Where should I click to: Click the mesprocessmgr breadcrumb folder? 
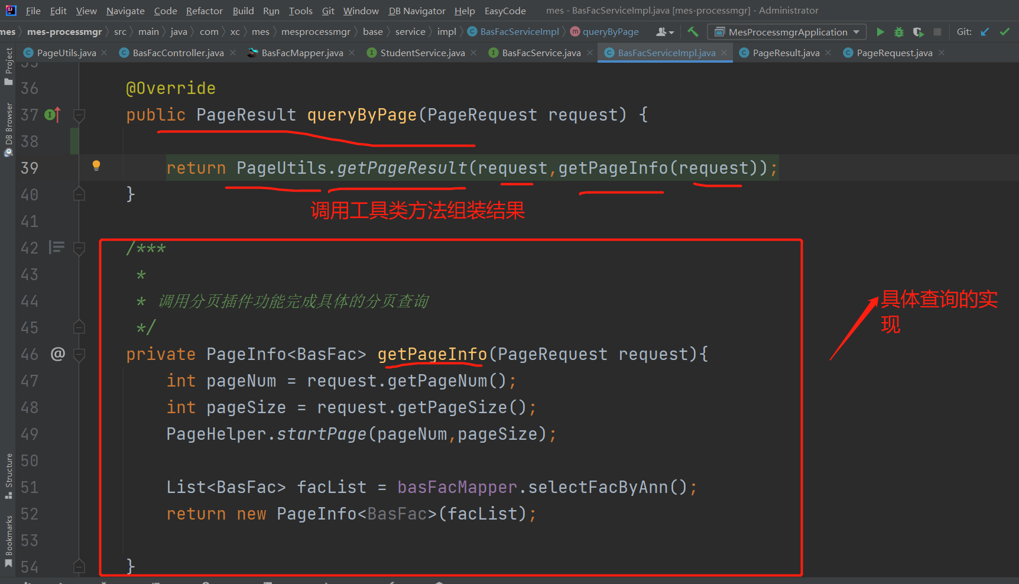tap(316, 32)
